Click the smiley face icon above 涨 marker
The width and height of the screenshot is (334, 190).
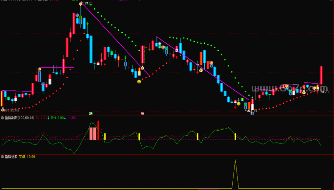[x=139, y=82]
